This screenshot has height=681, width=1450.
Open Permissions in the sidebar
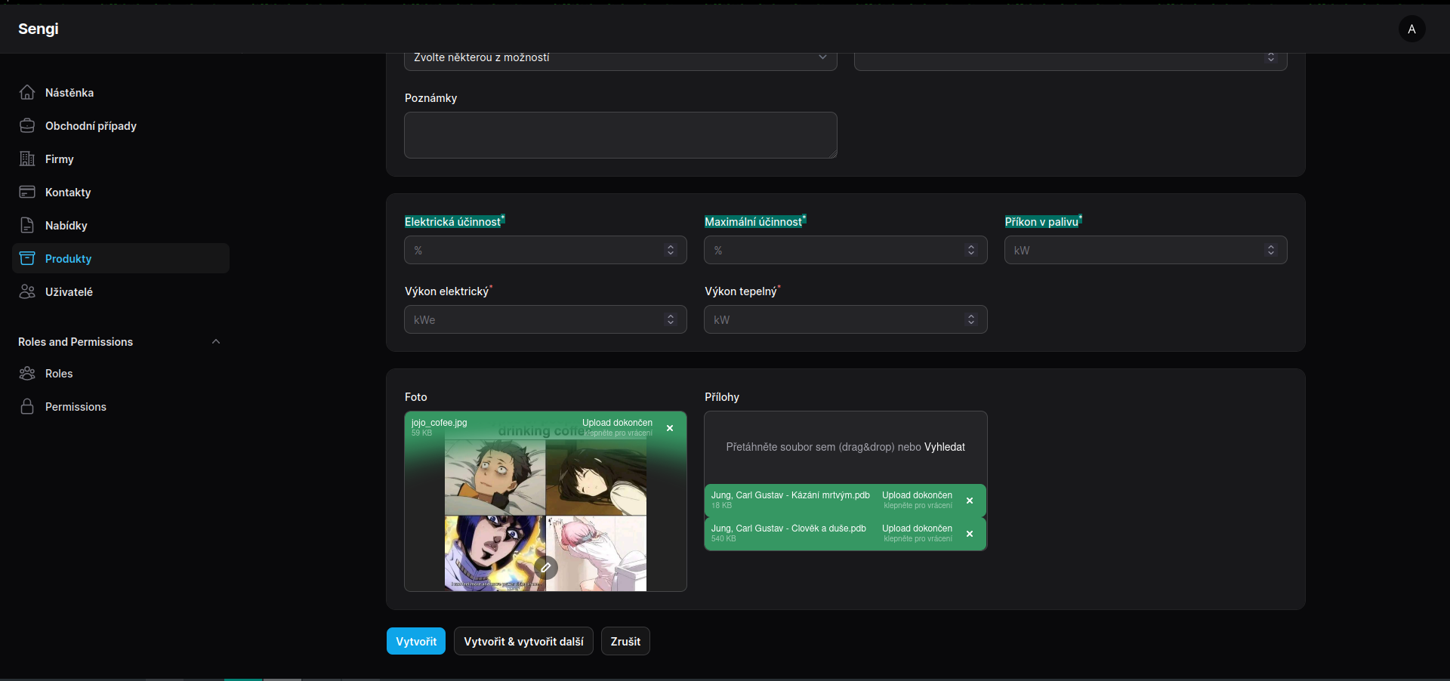coord(121,406)
